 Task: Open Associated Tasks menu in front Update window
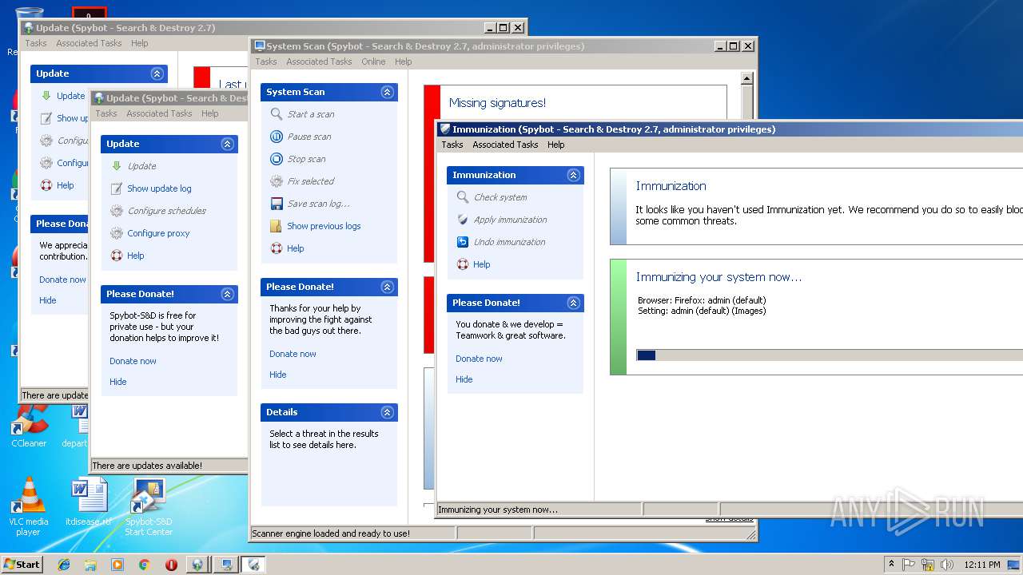click(159, 113)
